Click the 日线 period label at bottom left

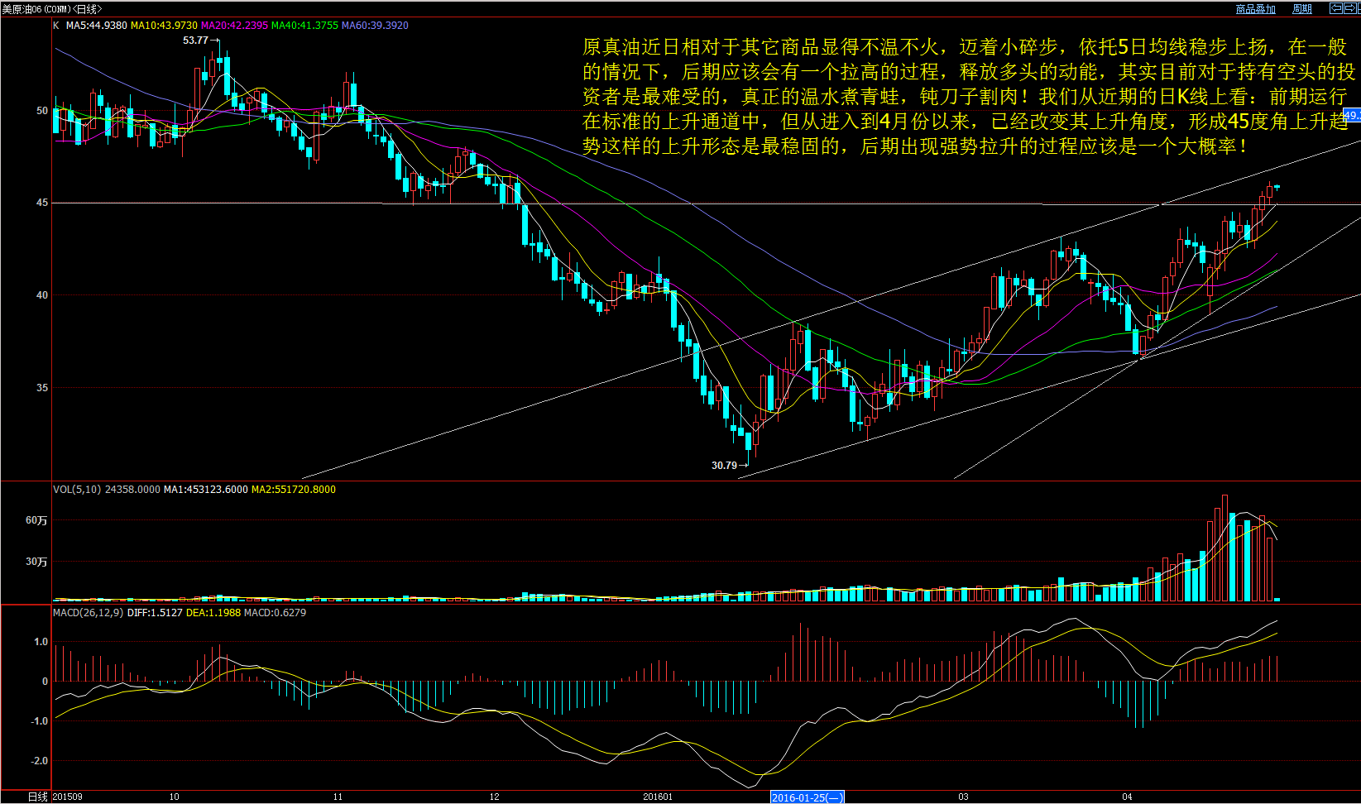click(37, 797)
